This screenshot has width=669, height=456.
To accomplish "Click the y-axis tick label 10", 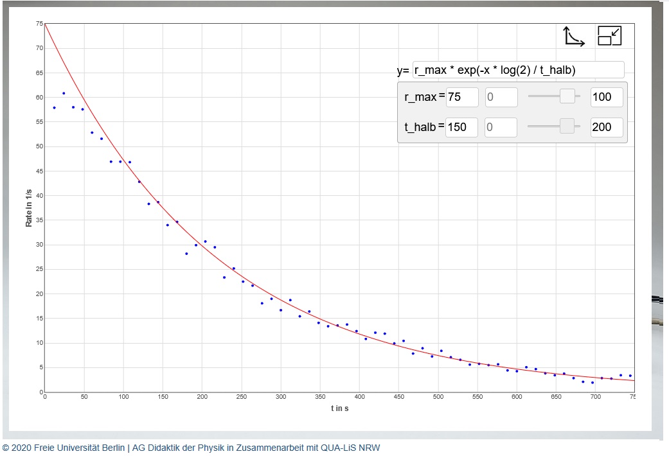I will coord(39,343).
